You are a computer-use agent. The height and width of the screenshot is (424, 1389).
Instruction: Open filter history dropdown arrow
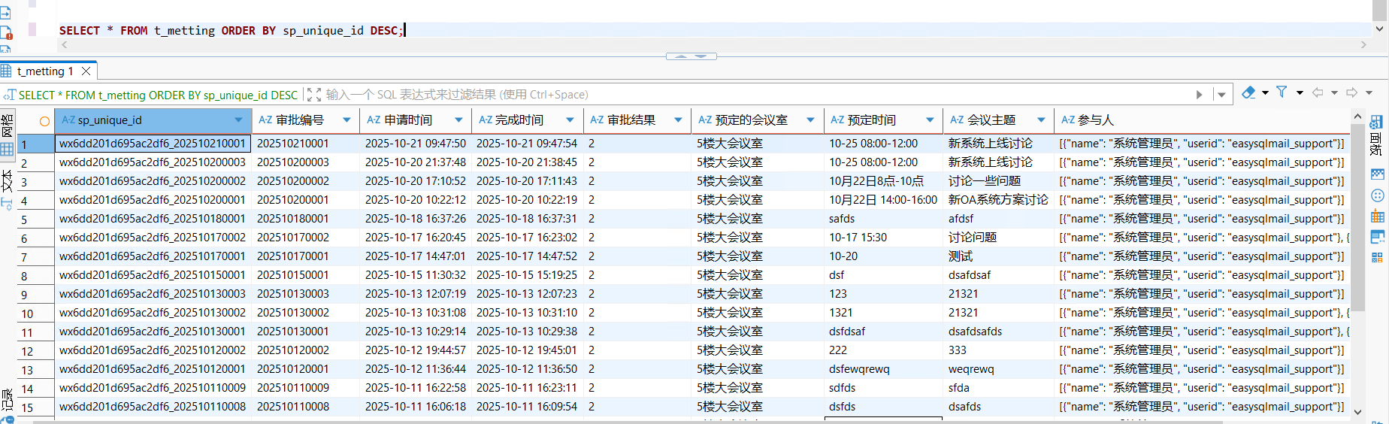point(1221,95)
